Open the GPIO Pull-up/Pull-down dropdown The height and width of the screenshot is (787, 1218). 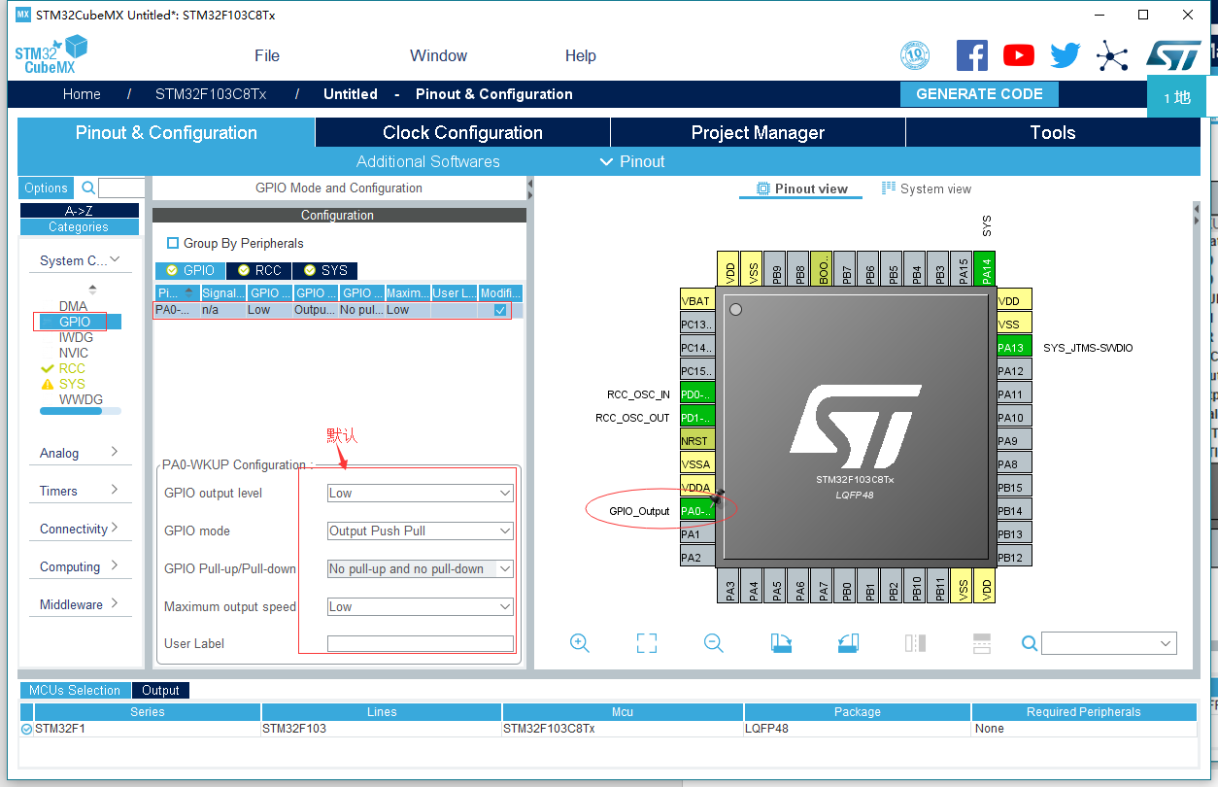[420, 567]
